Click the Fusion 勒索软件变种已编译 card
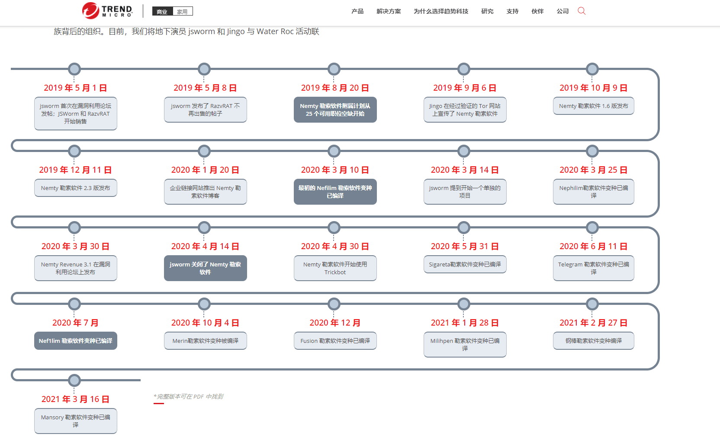Screen dimensions: 720x437 (x=335, y=341)
